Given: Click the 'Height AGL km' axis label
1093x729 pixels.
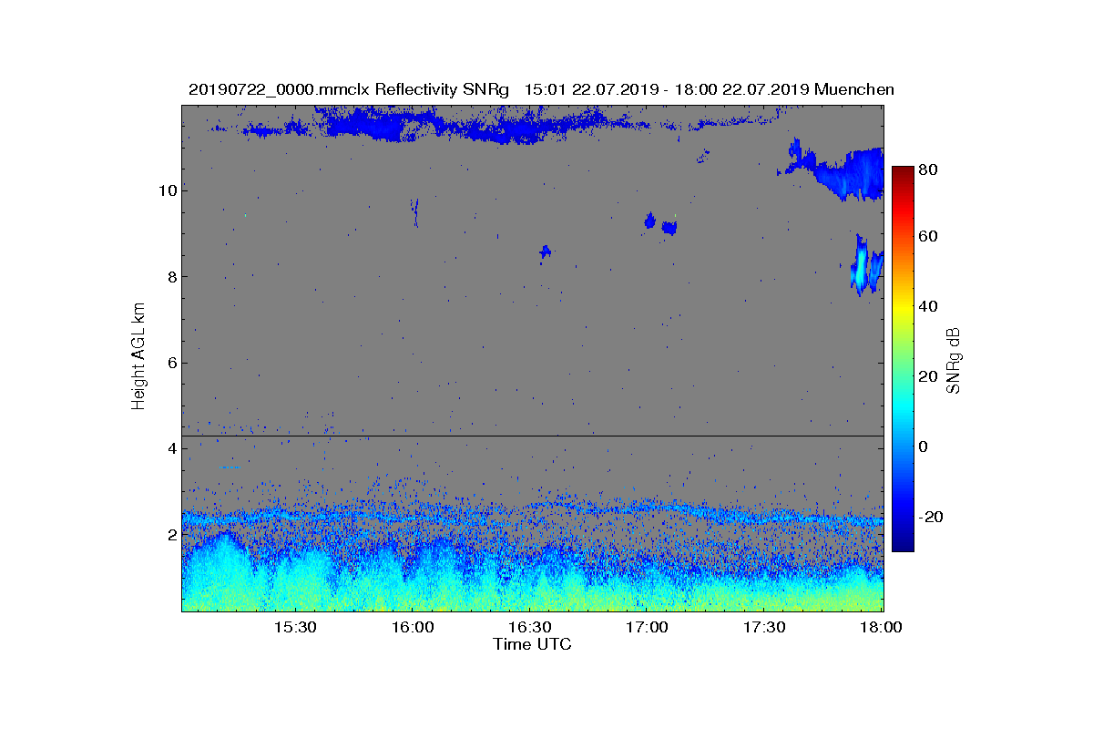Looking at the screenshot, I should (138, 357).
